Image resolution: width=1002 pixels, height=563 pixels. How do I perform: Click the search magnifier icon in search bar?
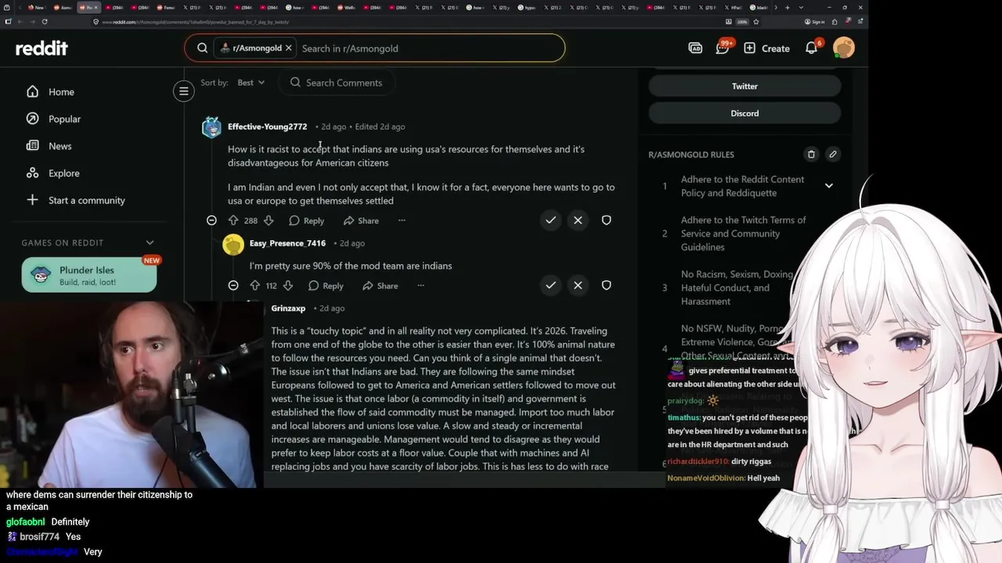point(202,48)
